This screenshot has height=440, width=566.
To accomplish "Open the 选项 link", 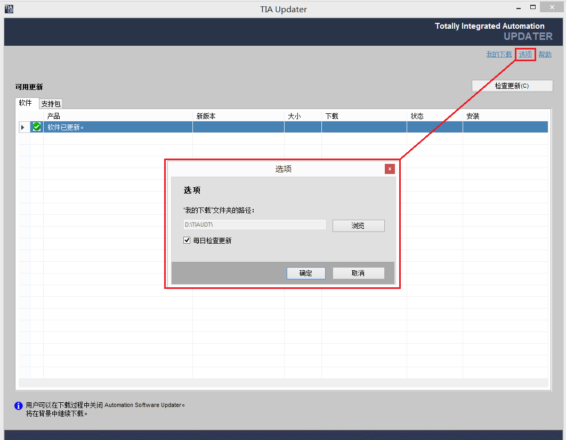I will click(525, 54).
